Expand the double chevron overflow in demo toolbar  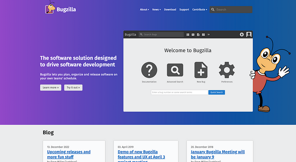208,34
